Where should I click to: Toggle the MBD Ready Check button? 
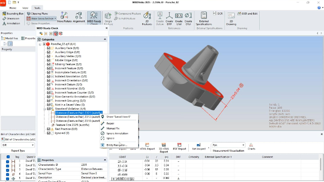point(94,18)
